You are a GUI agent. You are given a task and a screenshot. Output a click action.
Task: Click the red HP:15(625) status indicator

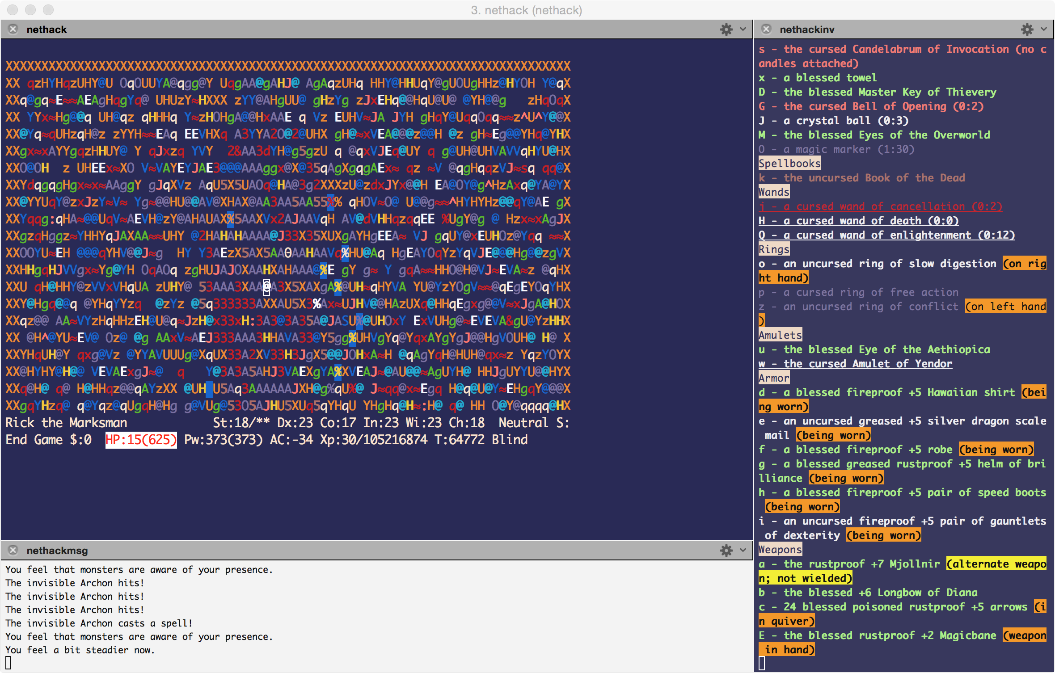coord(141,440)
